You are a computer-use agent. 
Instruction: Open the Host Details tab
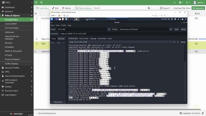point(102,39)
